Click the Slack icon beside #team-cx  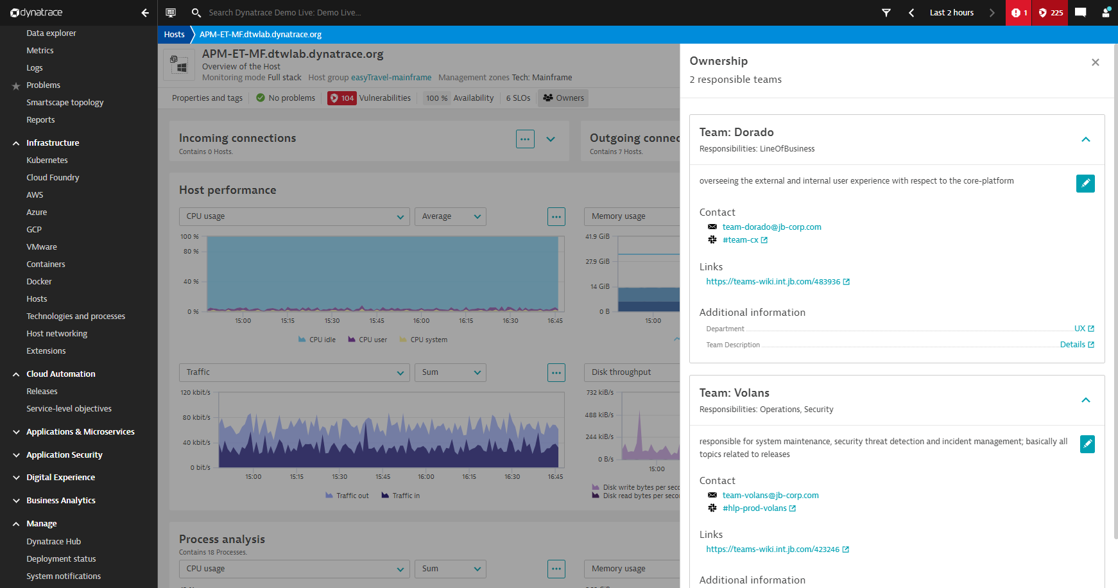712,239
